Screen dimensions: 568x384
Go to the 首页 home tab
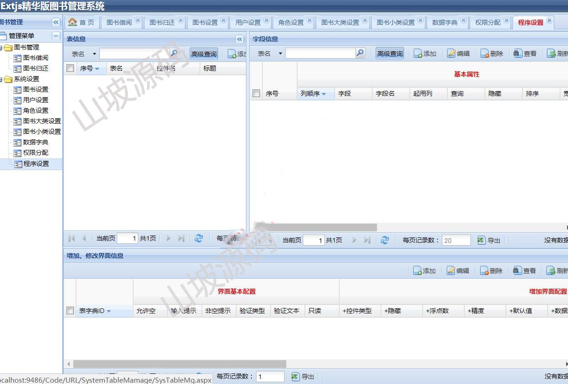[x=82, y=22]
